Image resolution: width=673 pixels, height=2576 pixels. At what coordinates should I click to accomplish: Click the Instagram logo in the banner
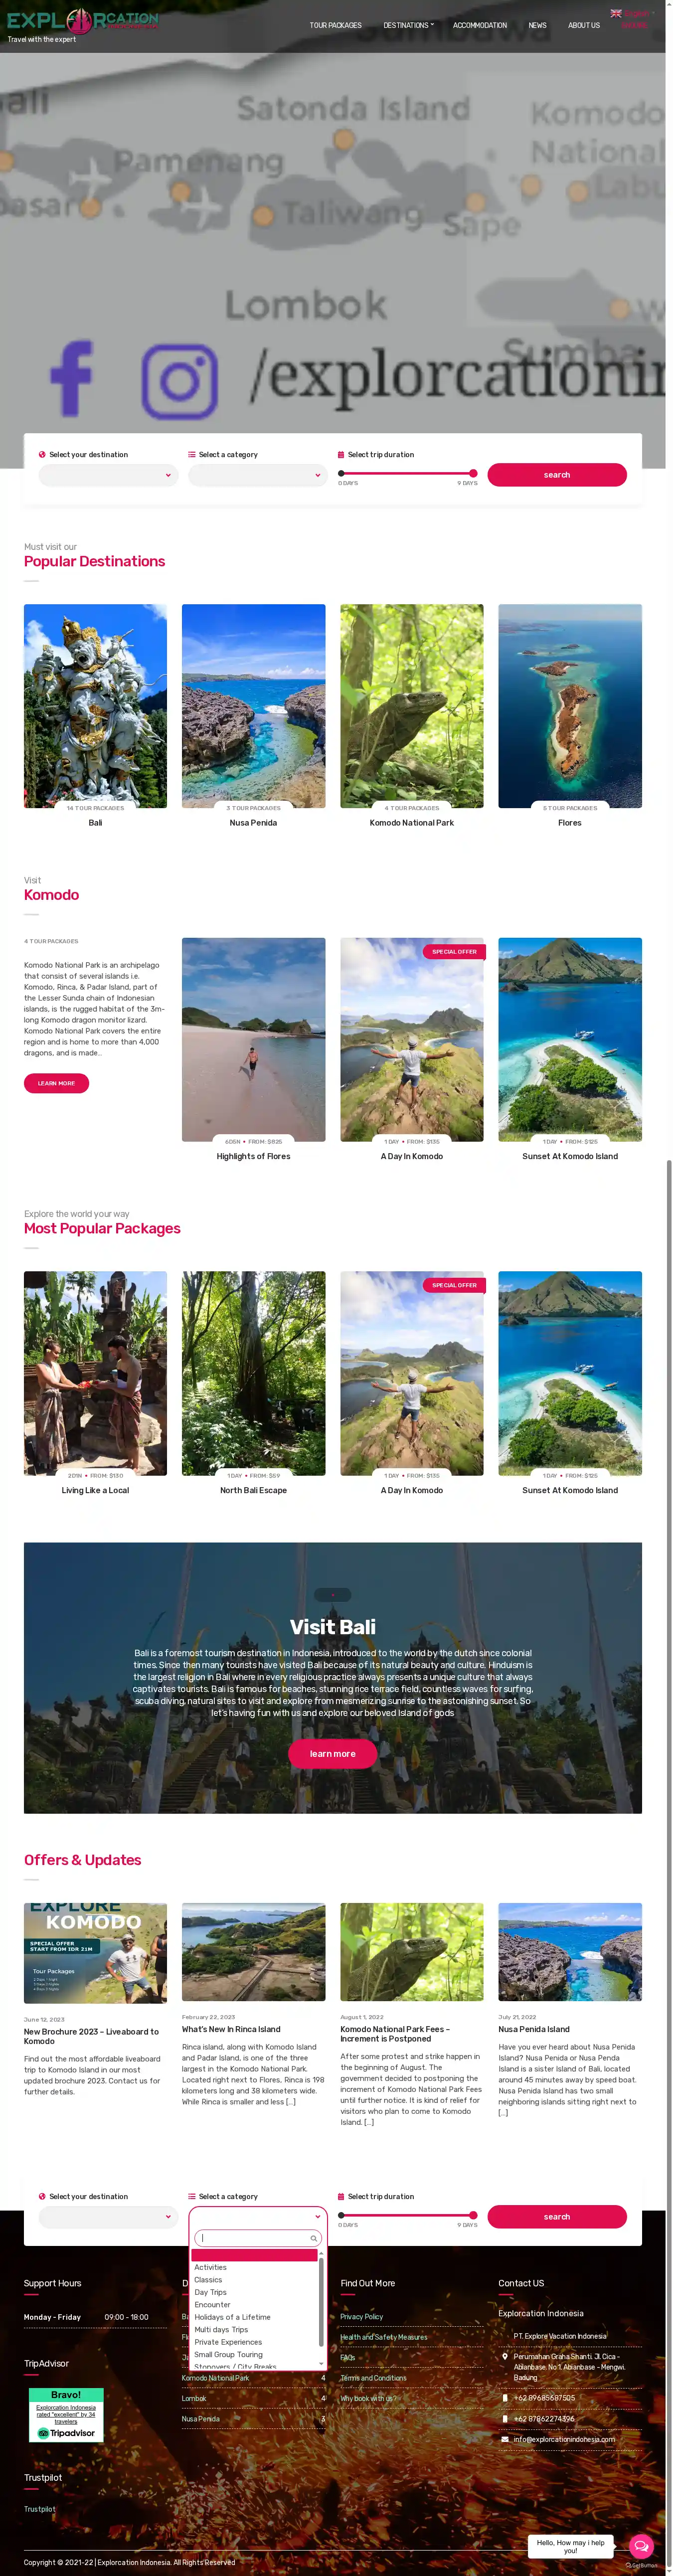pyautogui.click(x=179, y=381)
